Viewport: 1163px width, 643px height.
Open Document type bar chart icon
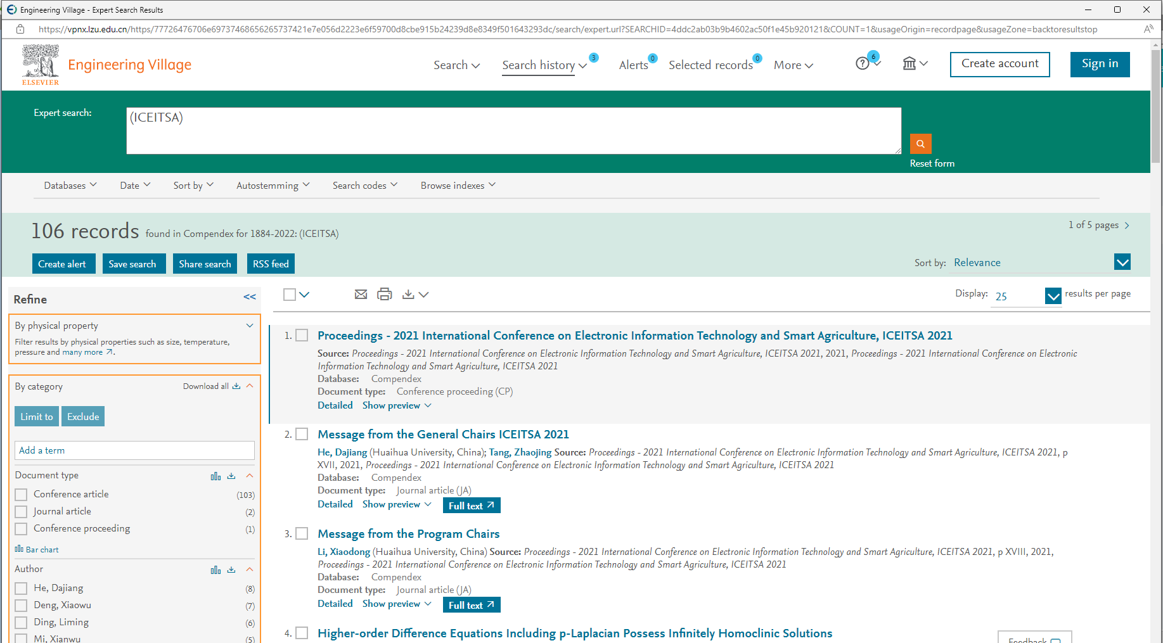click(x=215, y=476)
